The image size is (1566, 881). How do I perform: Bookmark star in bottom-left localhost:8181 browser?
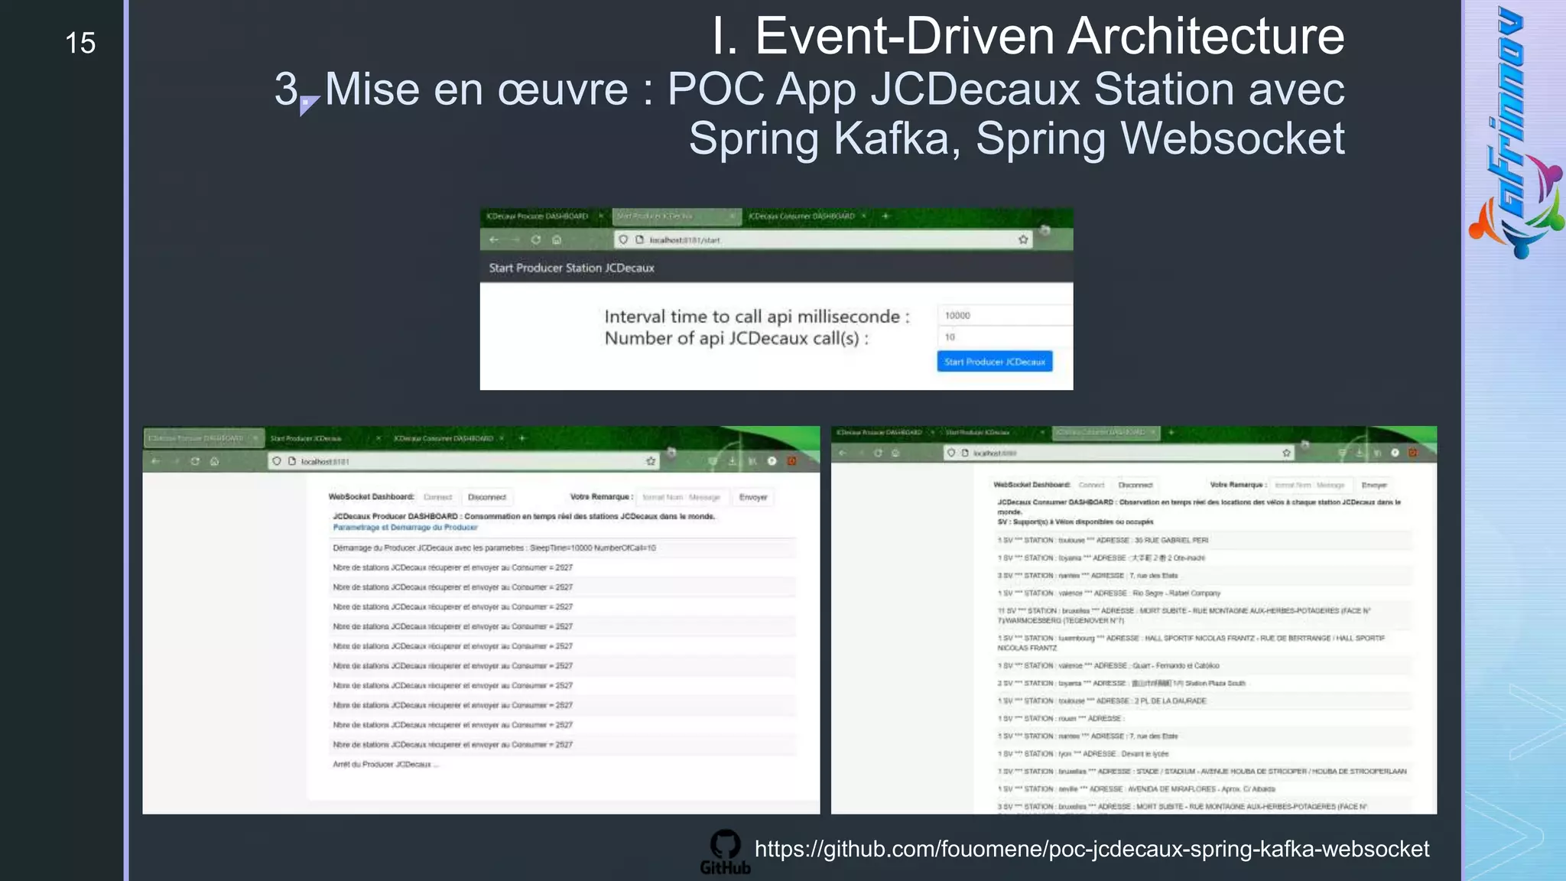(x=651, y=461)
